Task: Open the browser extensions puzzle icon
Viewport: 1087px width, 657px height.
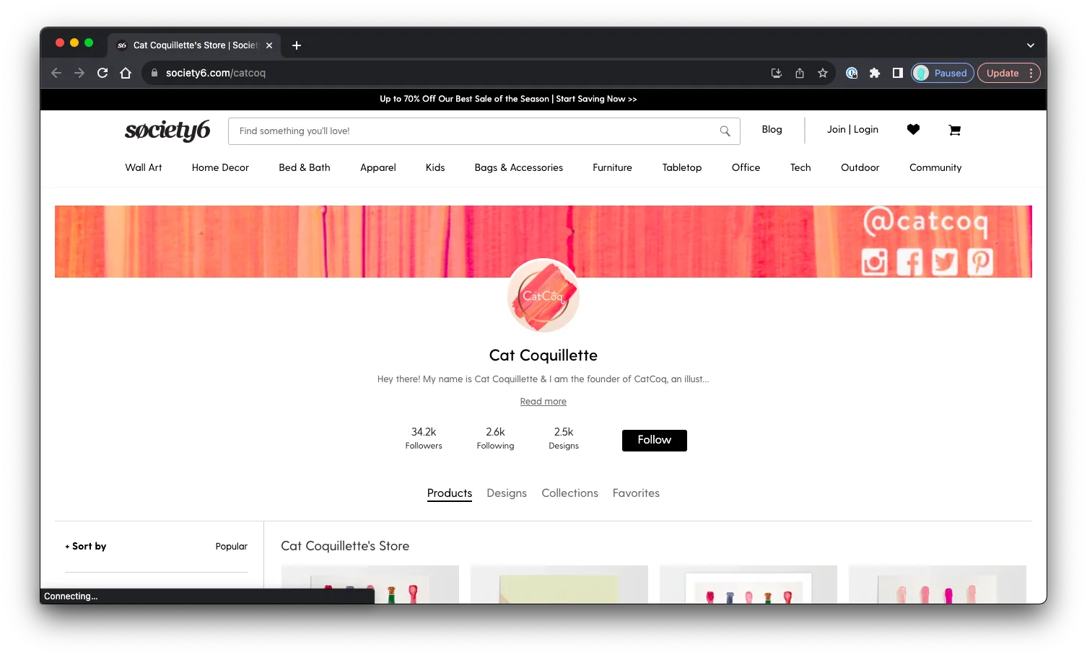Action: [875, 73]
